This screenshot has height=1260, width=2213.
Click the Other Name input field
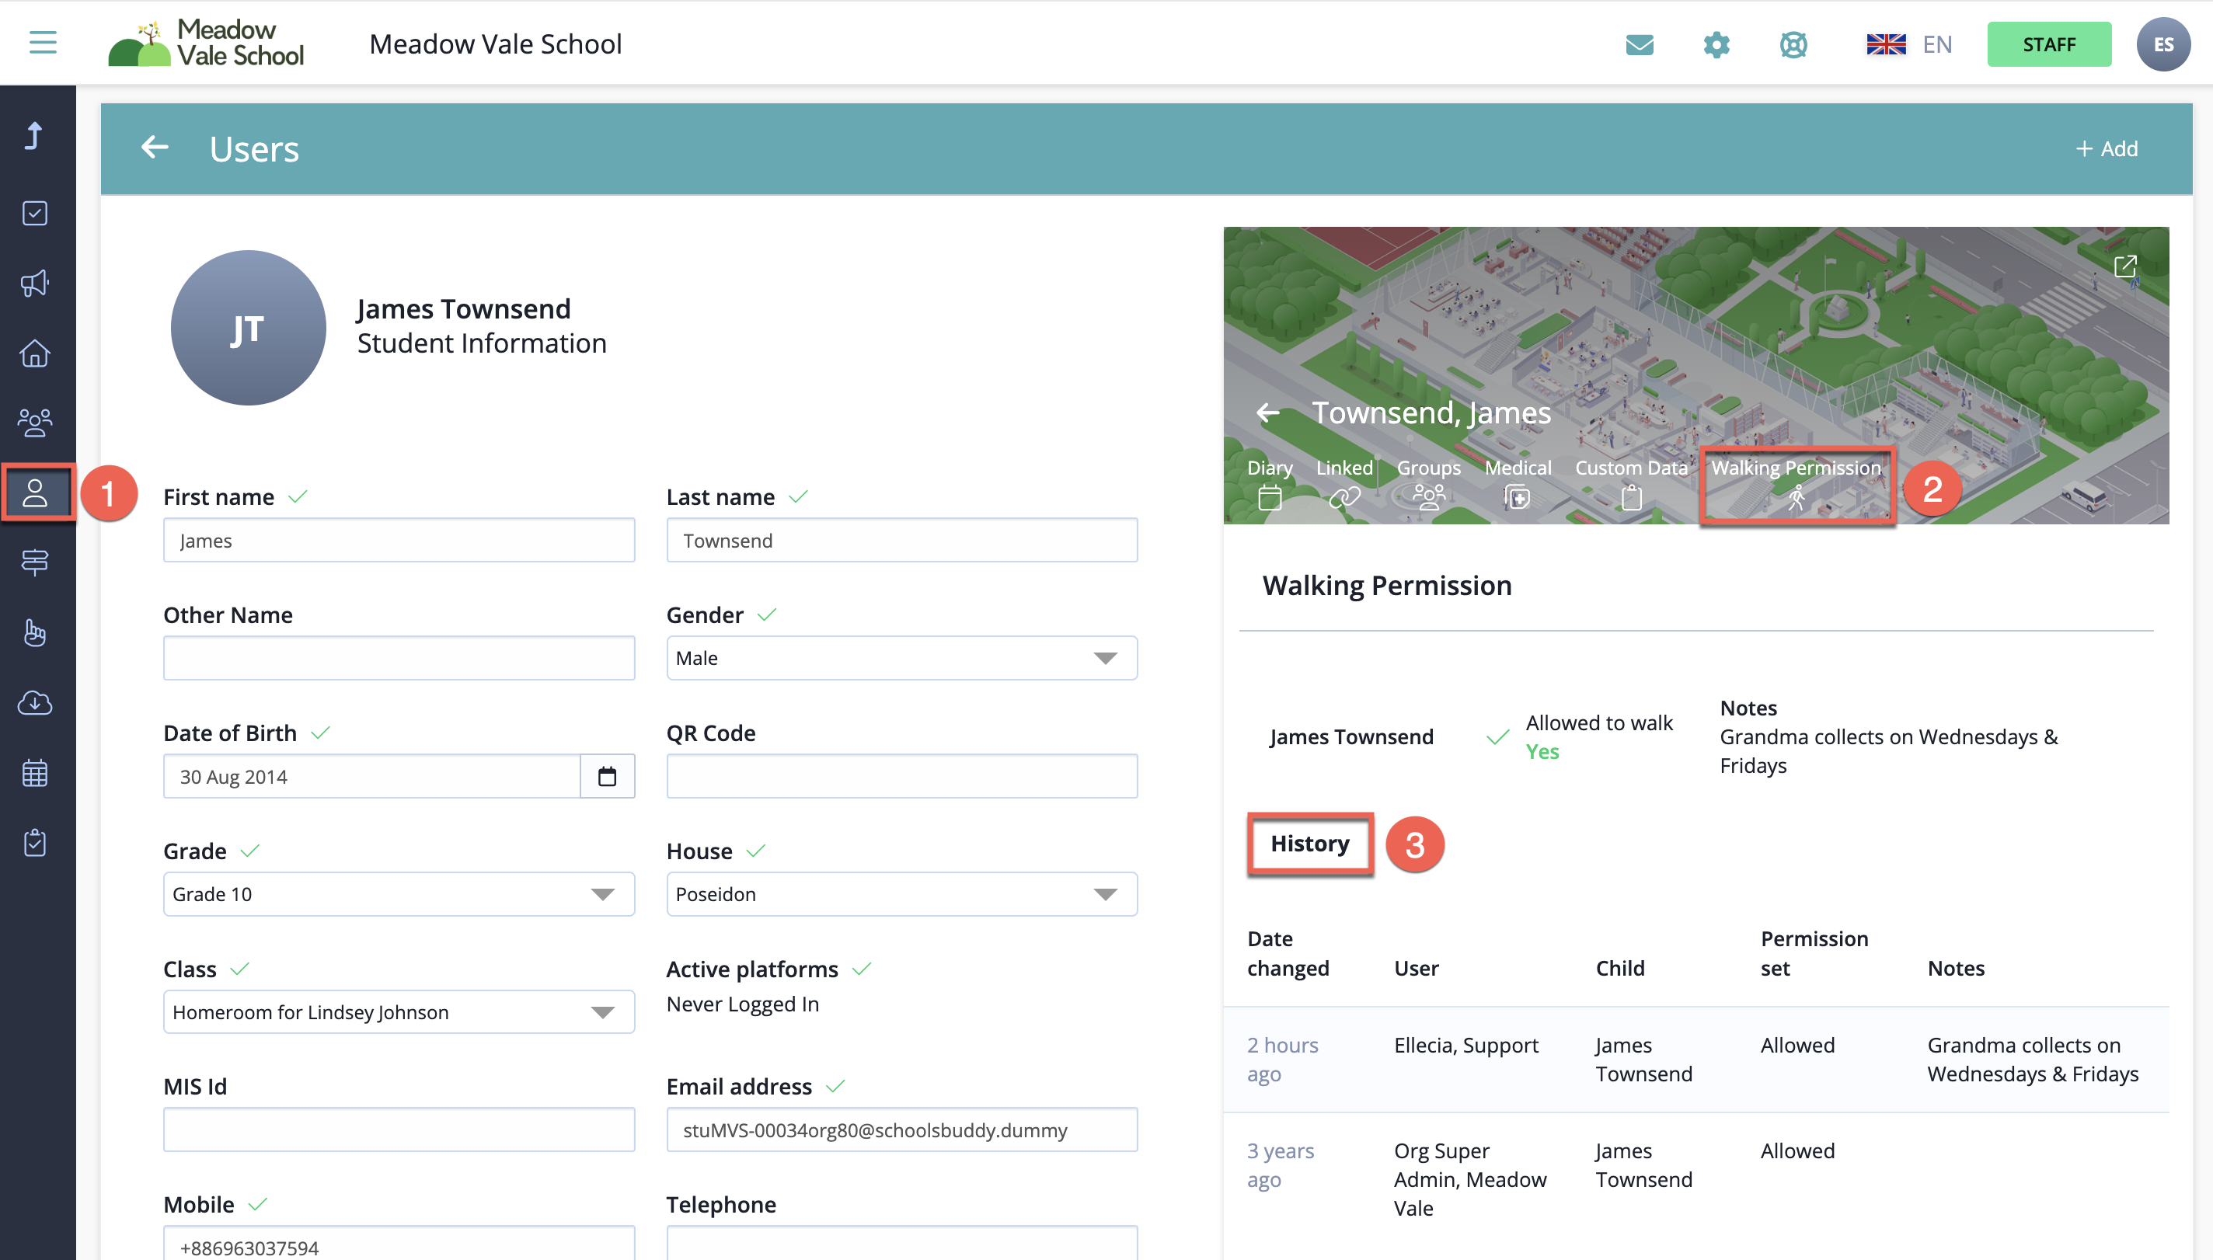[398, 659]
